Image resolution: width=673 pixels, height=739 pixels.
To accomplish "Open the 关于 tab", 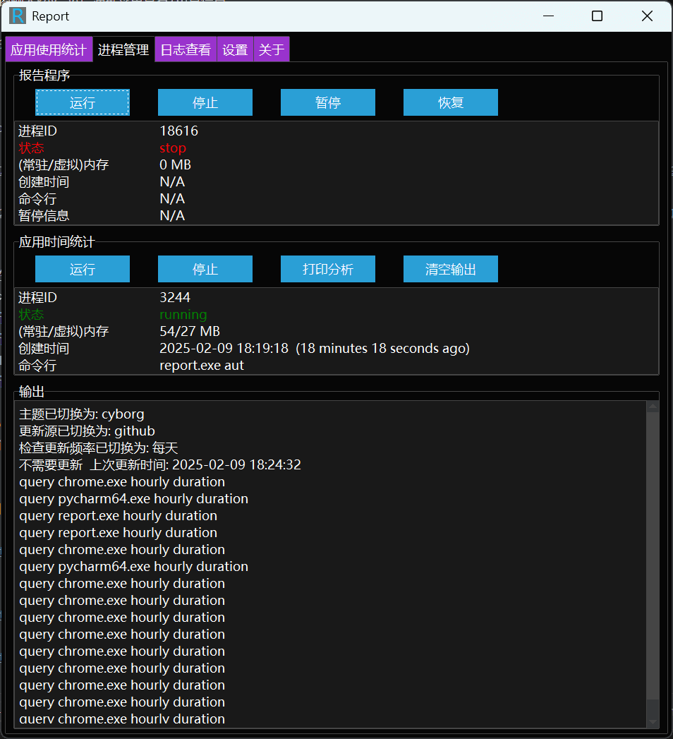I will point(271,50).
